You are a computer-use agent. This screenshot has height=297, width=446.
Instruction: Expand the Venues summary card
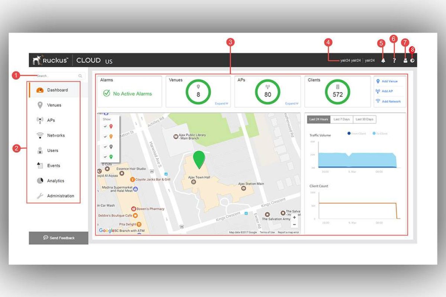click(x=222, y=104)
